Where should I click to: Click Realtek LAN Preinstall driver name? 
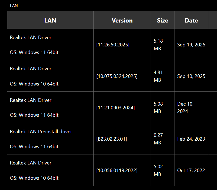coord(41,131)
